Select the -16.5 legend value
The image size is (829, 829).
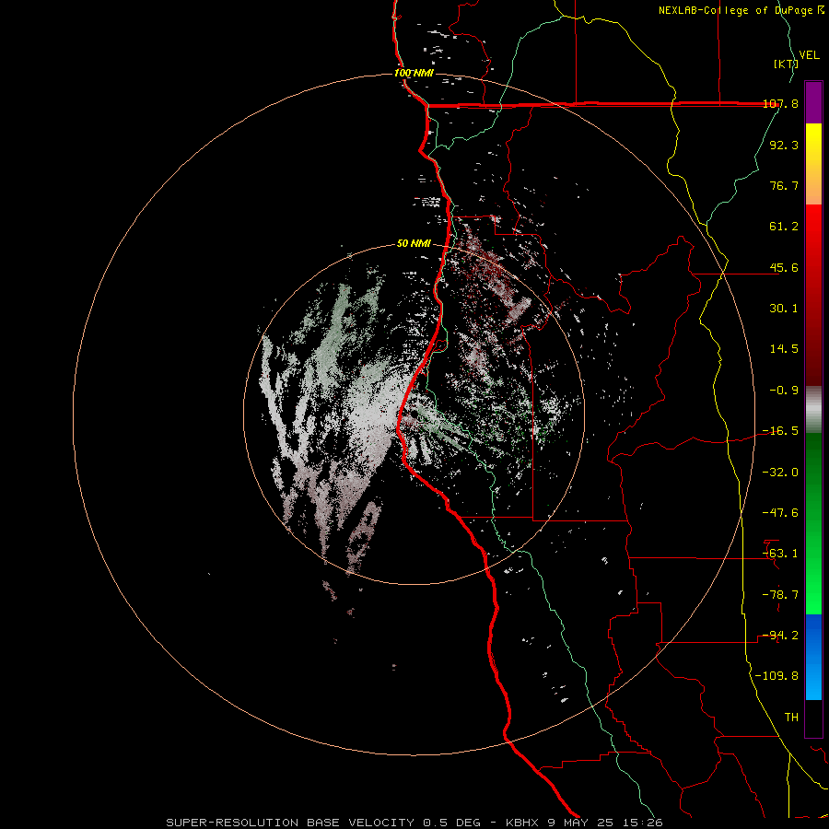point(780,431)
